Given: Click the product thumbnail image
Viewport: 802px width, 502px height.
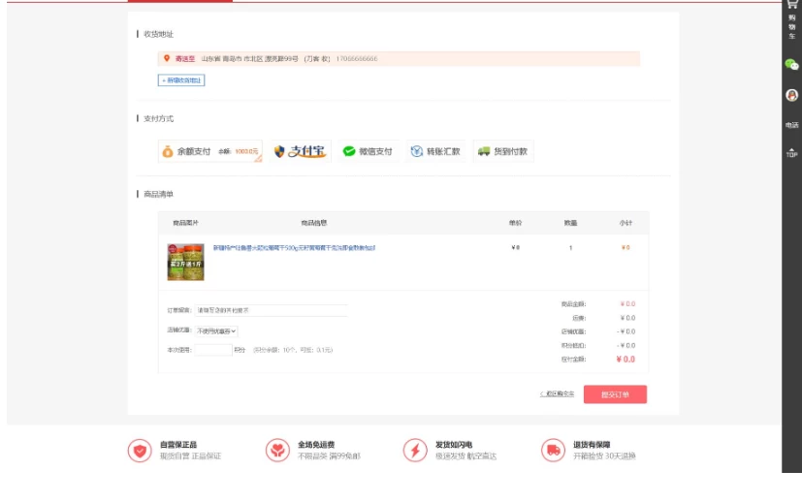Looking at the screenshot, I should point(185,262).
